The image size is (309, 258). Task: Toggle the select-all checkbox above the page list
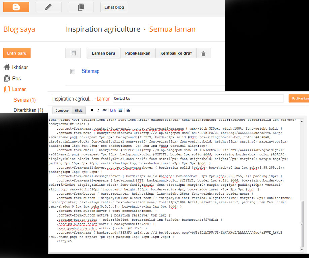(x=73, y=53)
